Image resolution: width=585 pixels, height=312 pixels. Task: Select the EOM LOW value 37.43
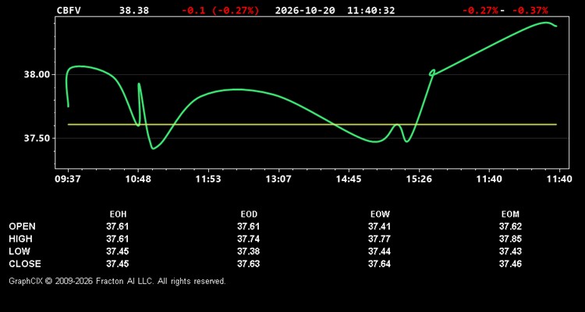click(510, 251)
